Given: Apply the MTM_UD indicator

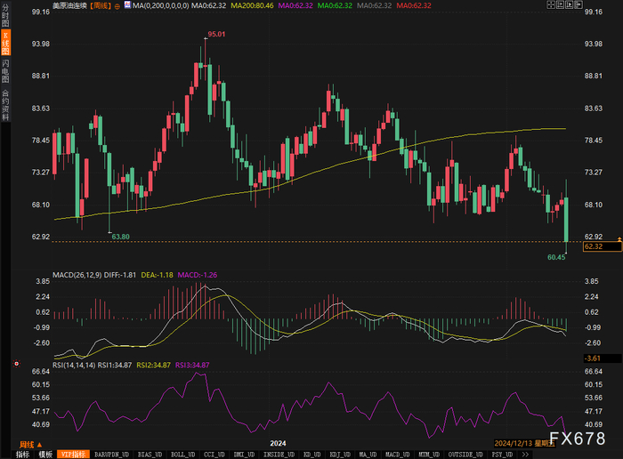Looking at the screenshot, I should click(x=429, y=455).
